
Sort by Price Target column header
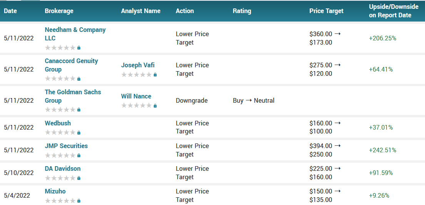point(326,11)
